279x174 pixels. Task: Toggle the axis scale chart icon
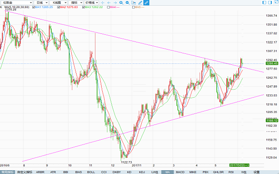point(134,3)
